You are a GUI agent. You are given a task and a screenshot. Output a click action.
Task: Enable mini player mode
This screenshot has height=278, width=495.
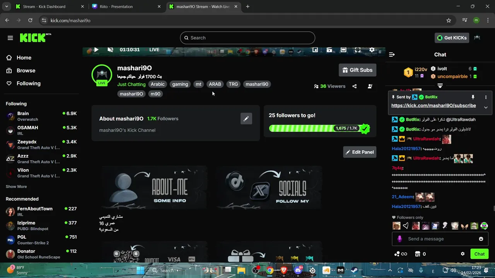(315, 50)
